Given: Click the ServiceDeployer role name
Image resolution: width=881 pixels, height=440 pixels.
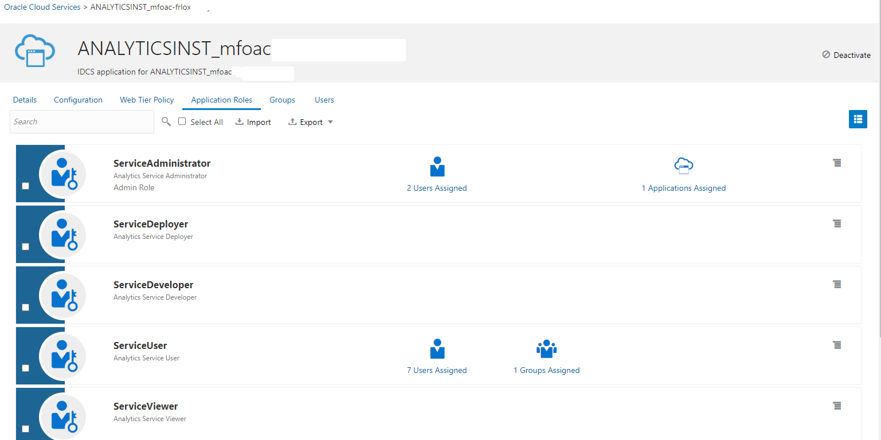Looking at the screenshot, I should (x=151, y=224).
